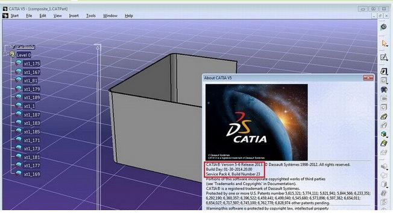Viewport: 393px width, 218px height.
Task: Select tree item xt1_189
Action: pyautogui.click(x=32, y=97)
